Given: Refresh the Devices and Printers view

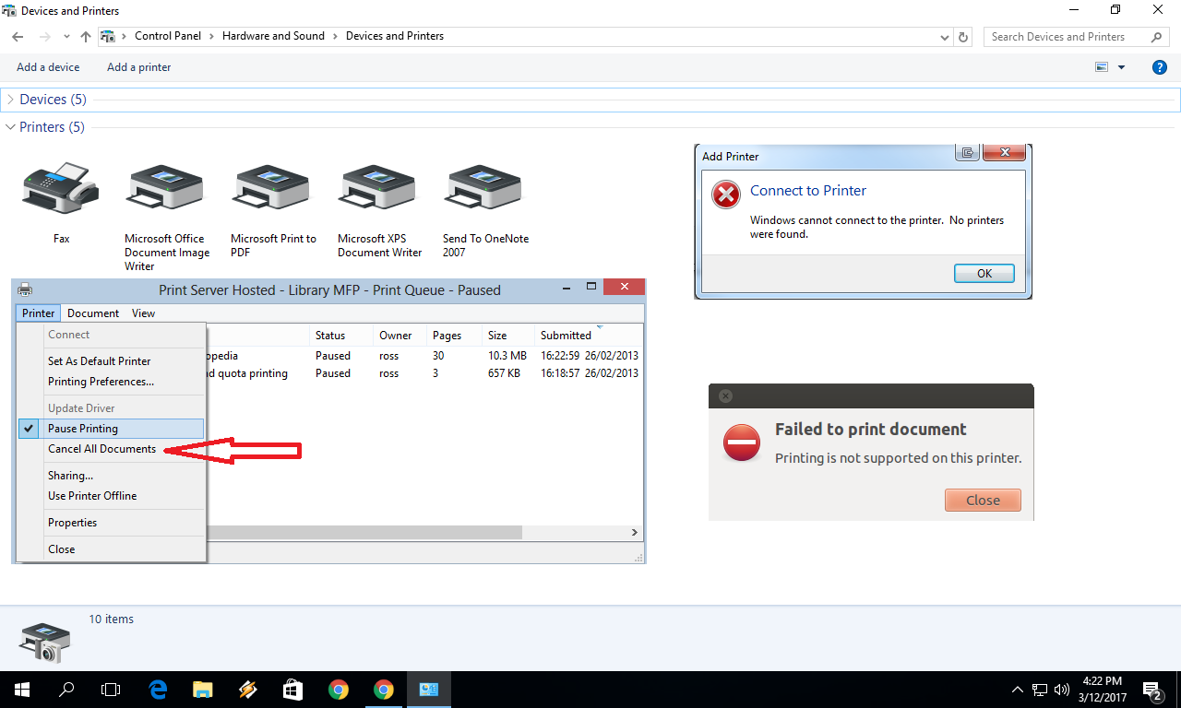Looking at the screenshot, I should tap(964, 37).
